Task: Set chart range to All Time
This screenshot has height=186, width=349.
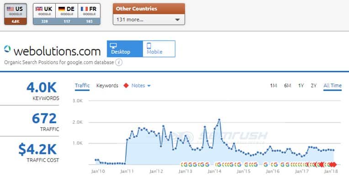Action: click(333, 86)
